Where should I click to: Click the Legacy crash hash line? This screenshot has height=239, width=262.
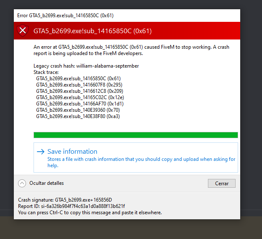pyautogui.click(x=86, y=66)
